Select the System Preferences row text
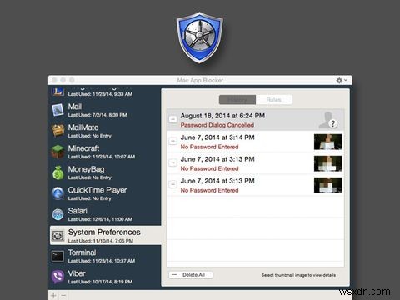The width and height of the screenshot is (400, 300). (x=104, y=236)
